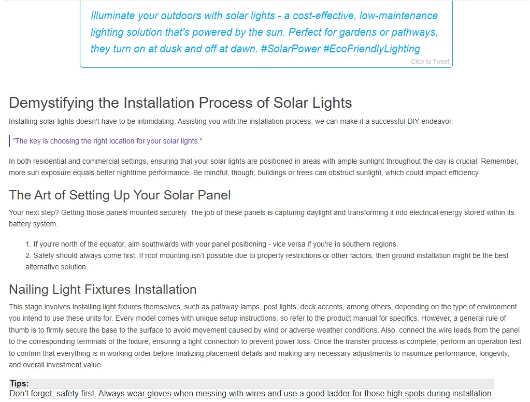530x402 pixels.
Task: Click the purple blockquote about choosing location
Action: click(x=107, y=141)
